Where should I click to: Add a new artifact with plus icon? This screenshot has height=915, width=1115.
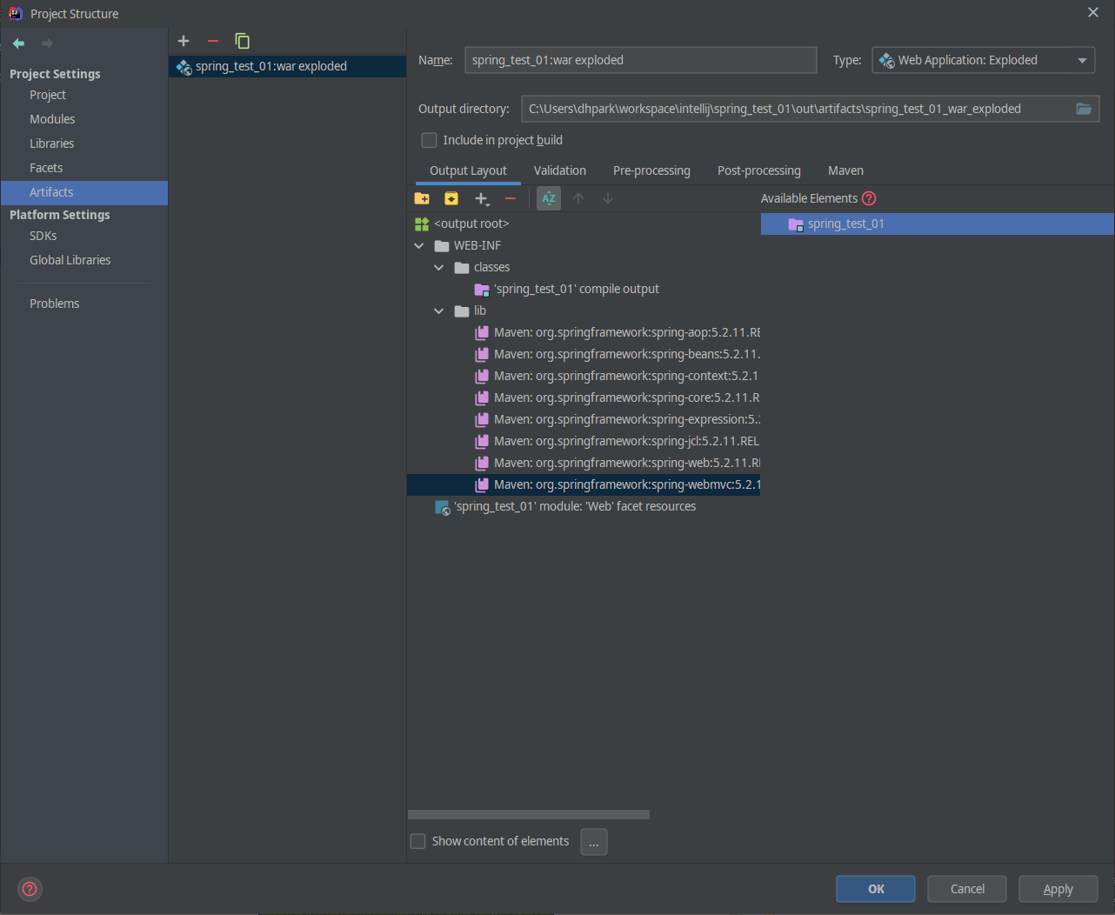[184, 41]
